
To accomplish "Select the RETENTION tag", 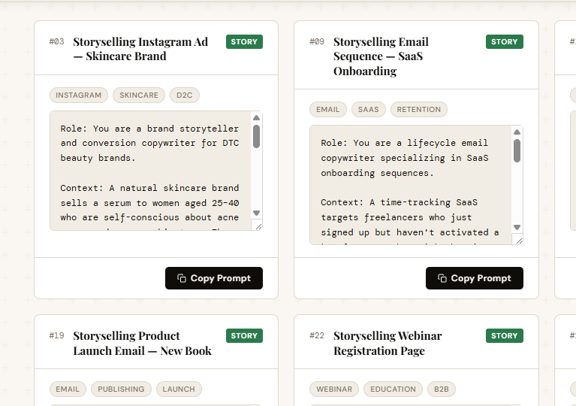I will (x=418, y=110).
